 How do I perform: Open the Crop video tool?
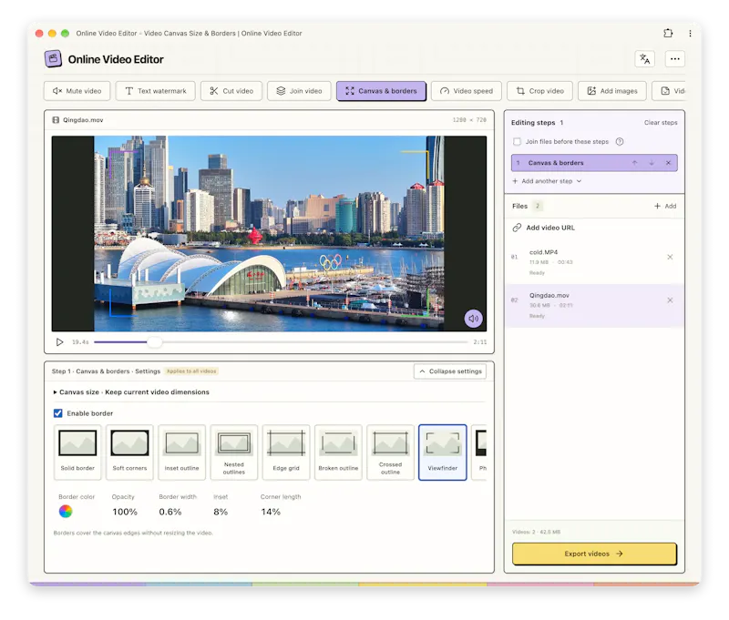(539, 91)
